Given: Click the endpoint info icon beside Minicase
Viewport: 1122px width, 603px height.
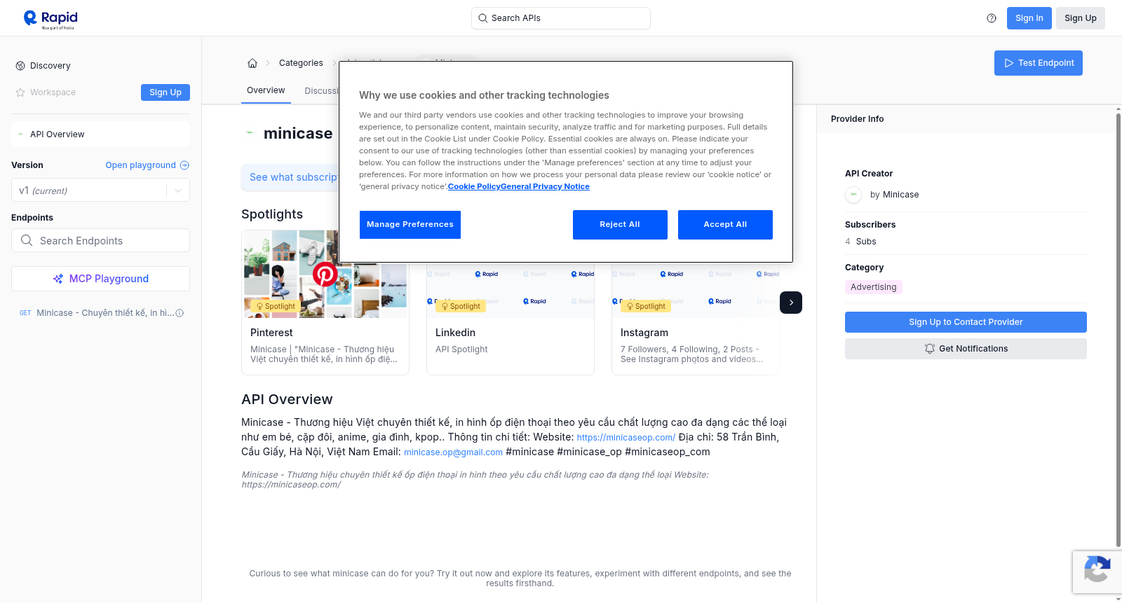Looking at the screenshot, I should [180, 313].
